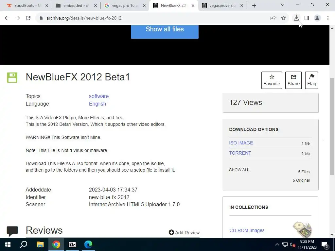This screenshot has width=335, height=251.
Task: Open Microsoft Edge from taskbar
Action: click(88, 244)
